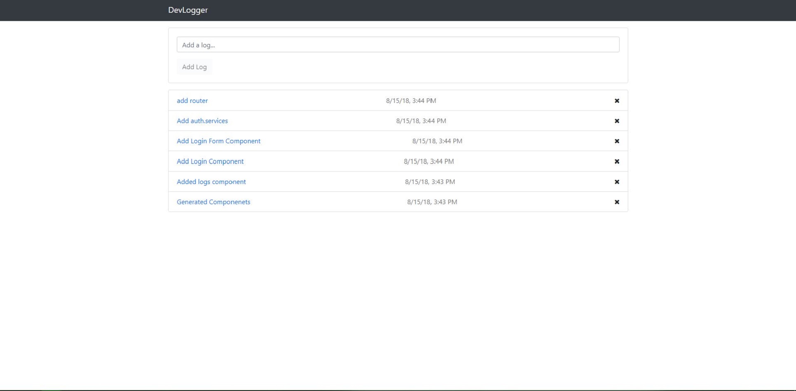This screenshot has height=391, width=796.
Task: Focus the 'Add a log...' text field
Action: pos(398,45)
